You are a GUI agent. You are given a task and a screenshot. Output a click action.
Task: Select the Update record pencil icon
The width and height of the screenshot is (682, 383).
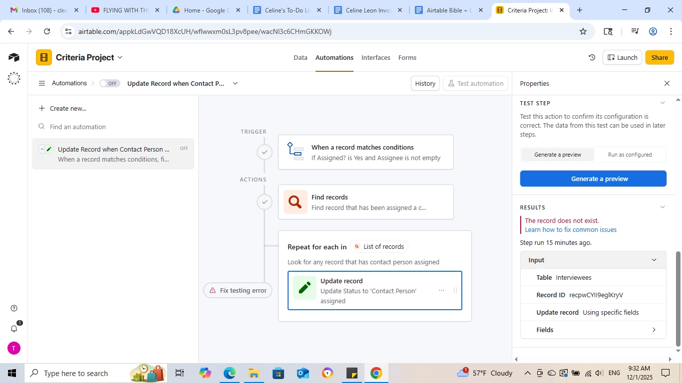305,288
